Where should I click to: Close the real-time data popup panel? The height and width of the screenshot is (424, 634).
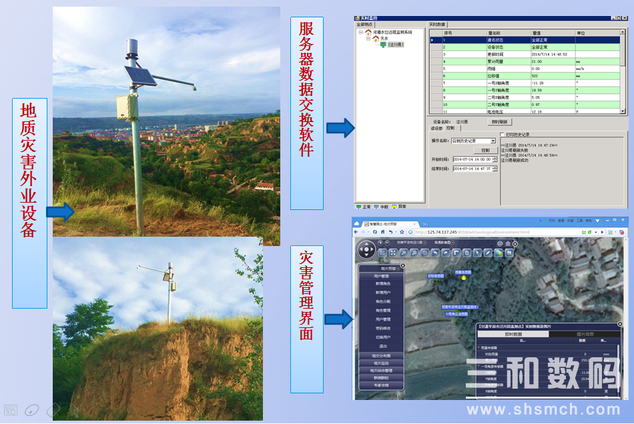[620, 324]
